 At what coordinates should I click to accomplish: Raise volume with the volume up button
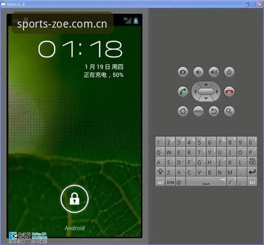point(214,72)
